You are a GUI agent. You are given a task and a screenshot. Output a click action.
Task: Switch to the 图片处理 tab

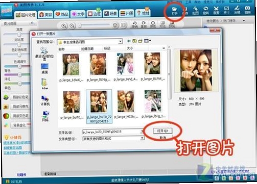tap(26, 15)
